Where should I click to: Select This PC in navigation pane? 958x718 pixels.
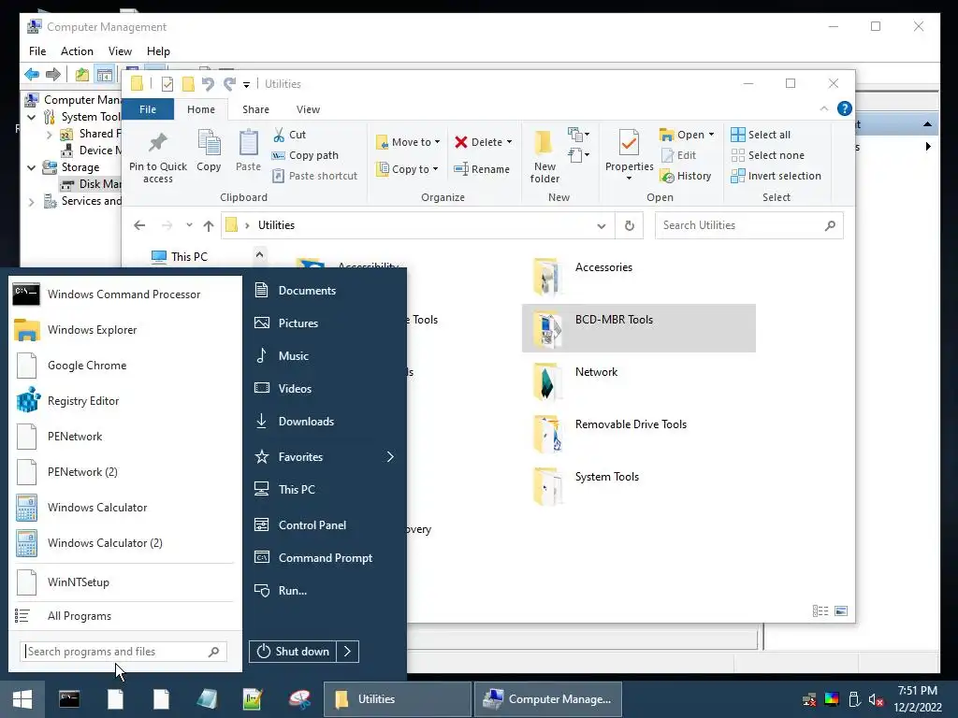click(x=180, y=257)
